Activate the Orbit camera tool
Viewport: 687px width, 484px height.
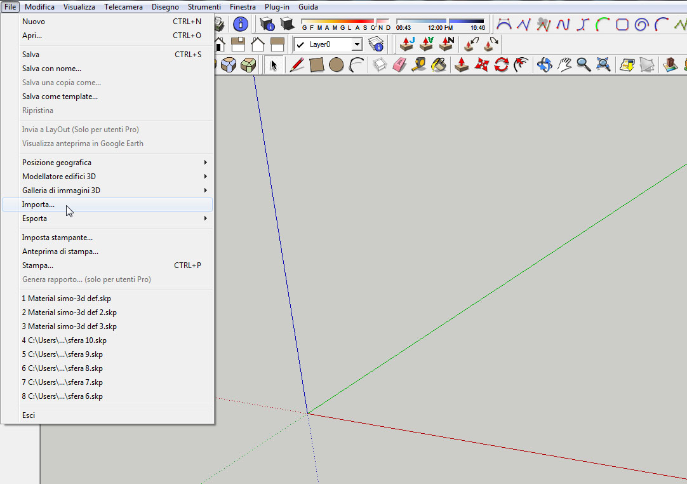click(x=544, y=65)
